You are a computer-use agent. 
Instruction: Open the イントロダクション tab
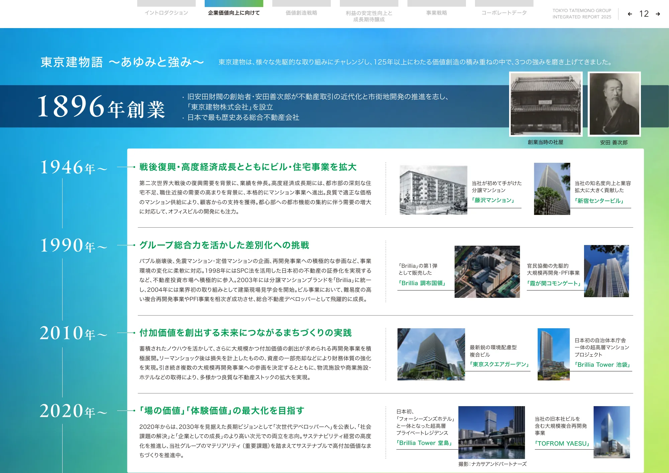166,13
